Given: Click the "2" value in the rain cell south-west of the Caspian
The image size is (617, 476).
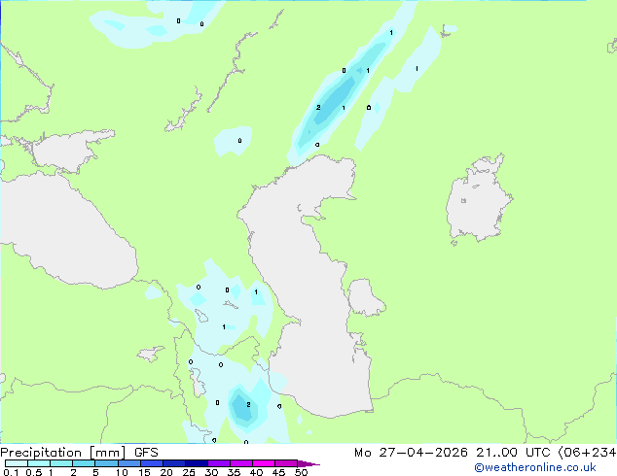Looking at the screenshot, I should click(248, 404).
